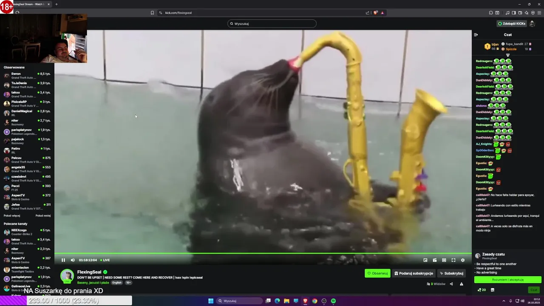Click the English language tag
544x306 pixels.
[117, 283]
